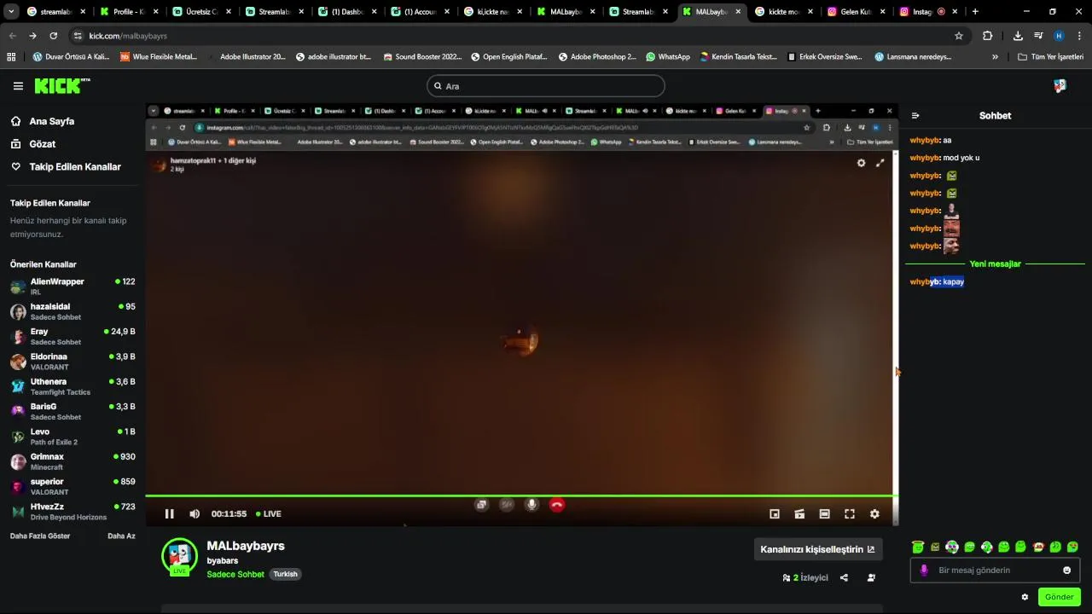Enter fullscreen on the stream player
The height and width of the screenshot is (614, 1092).
click(x=850, y=514)
